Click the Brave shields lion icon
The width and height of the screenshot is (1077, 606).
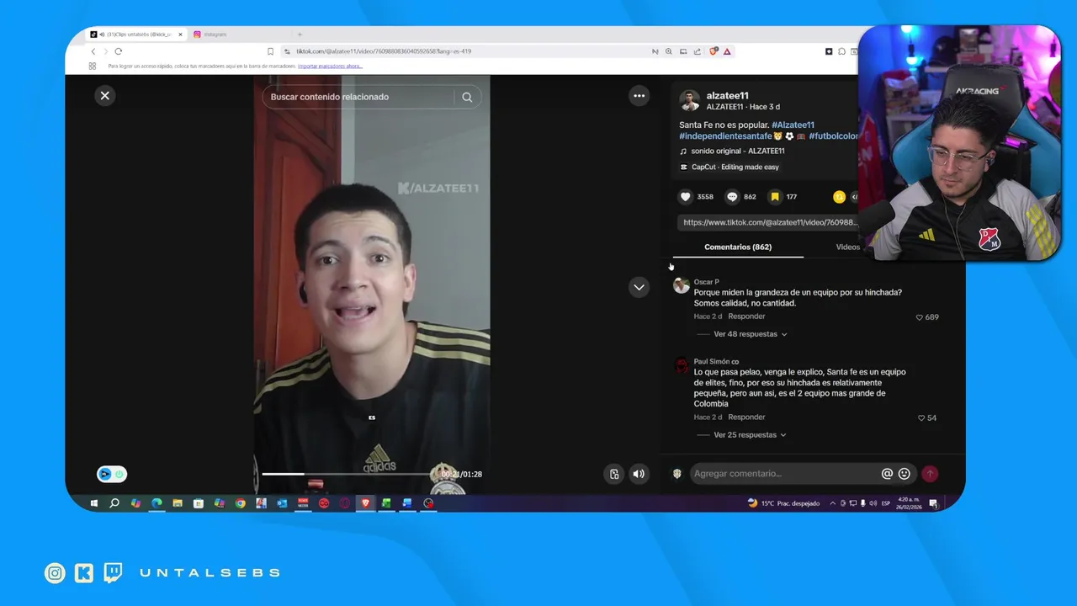point(714,51)
